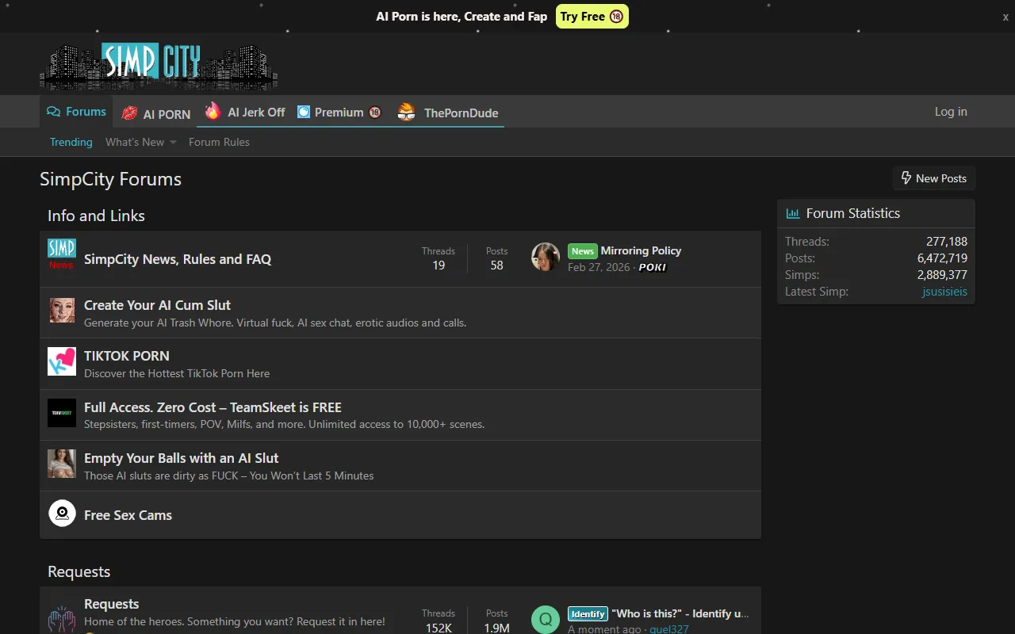Viewport: 1015px width, 634px height.
Task: Expand the What's New dropdown arrow
Action: pyautogui.click(x=173, y=143)
